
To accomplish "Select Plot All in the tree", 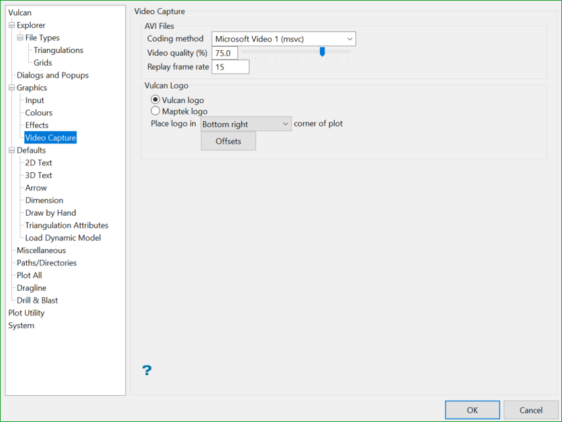I will [x=29, y=275].
